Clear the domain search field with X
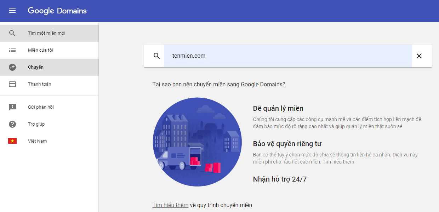Image resolution: width=439 pixels, height=212 pixels. (x=419, y=56)
